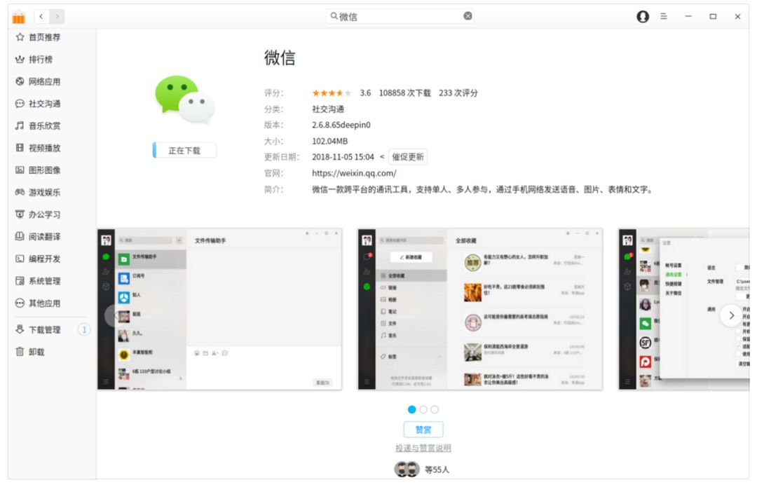Select the ellipsis icon for 其他应用

click(x=20, y=303)
